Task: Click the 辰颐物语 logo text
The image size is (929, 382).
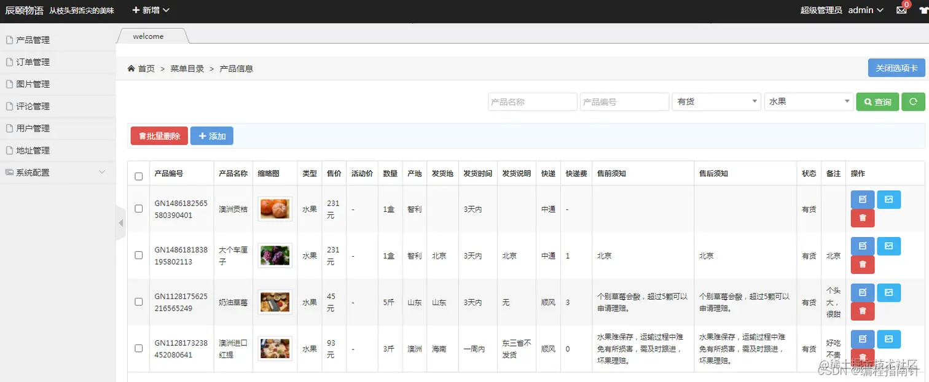Action: tap(24, 10)
